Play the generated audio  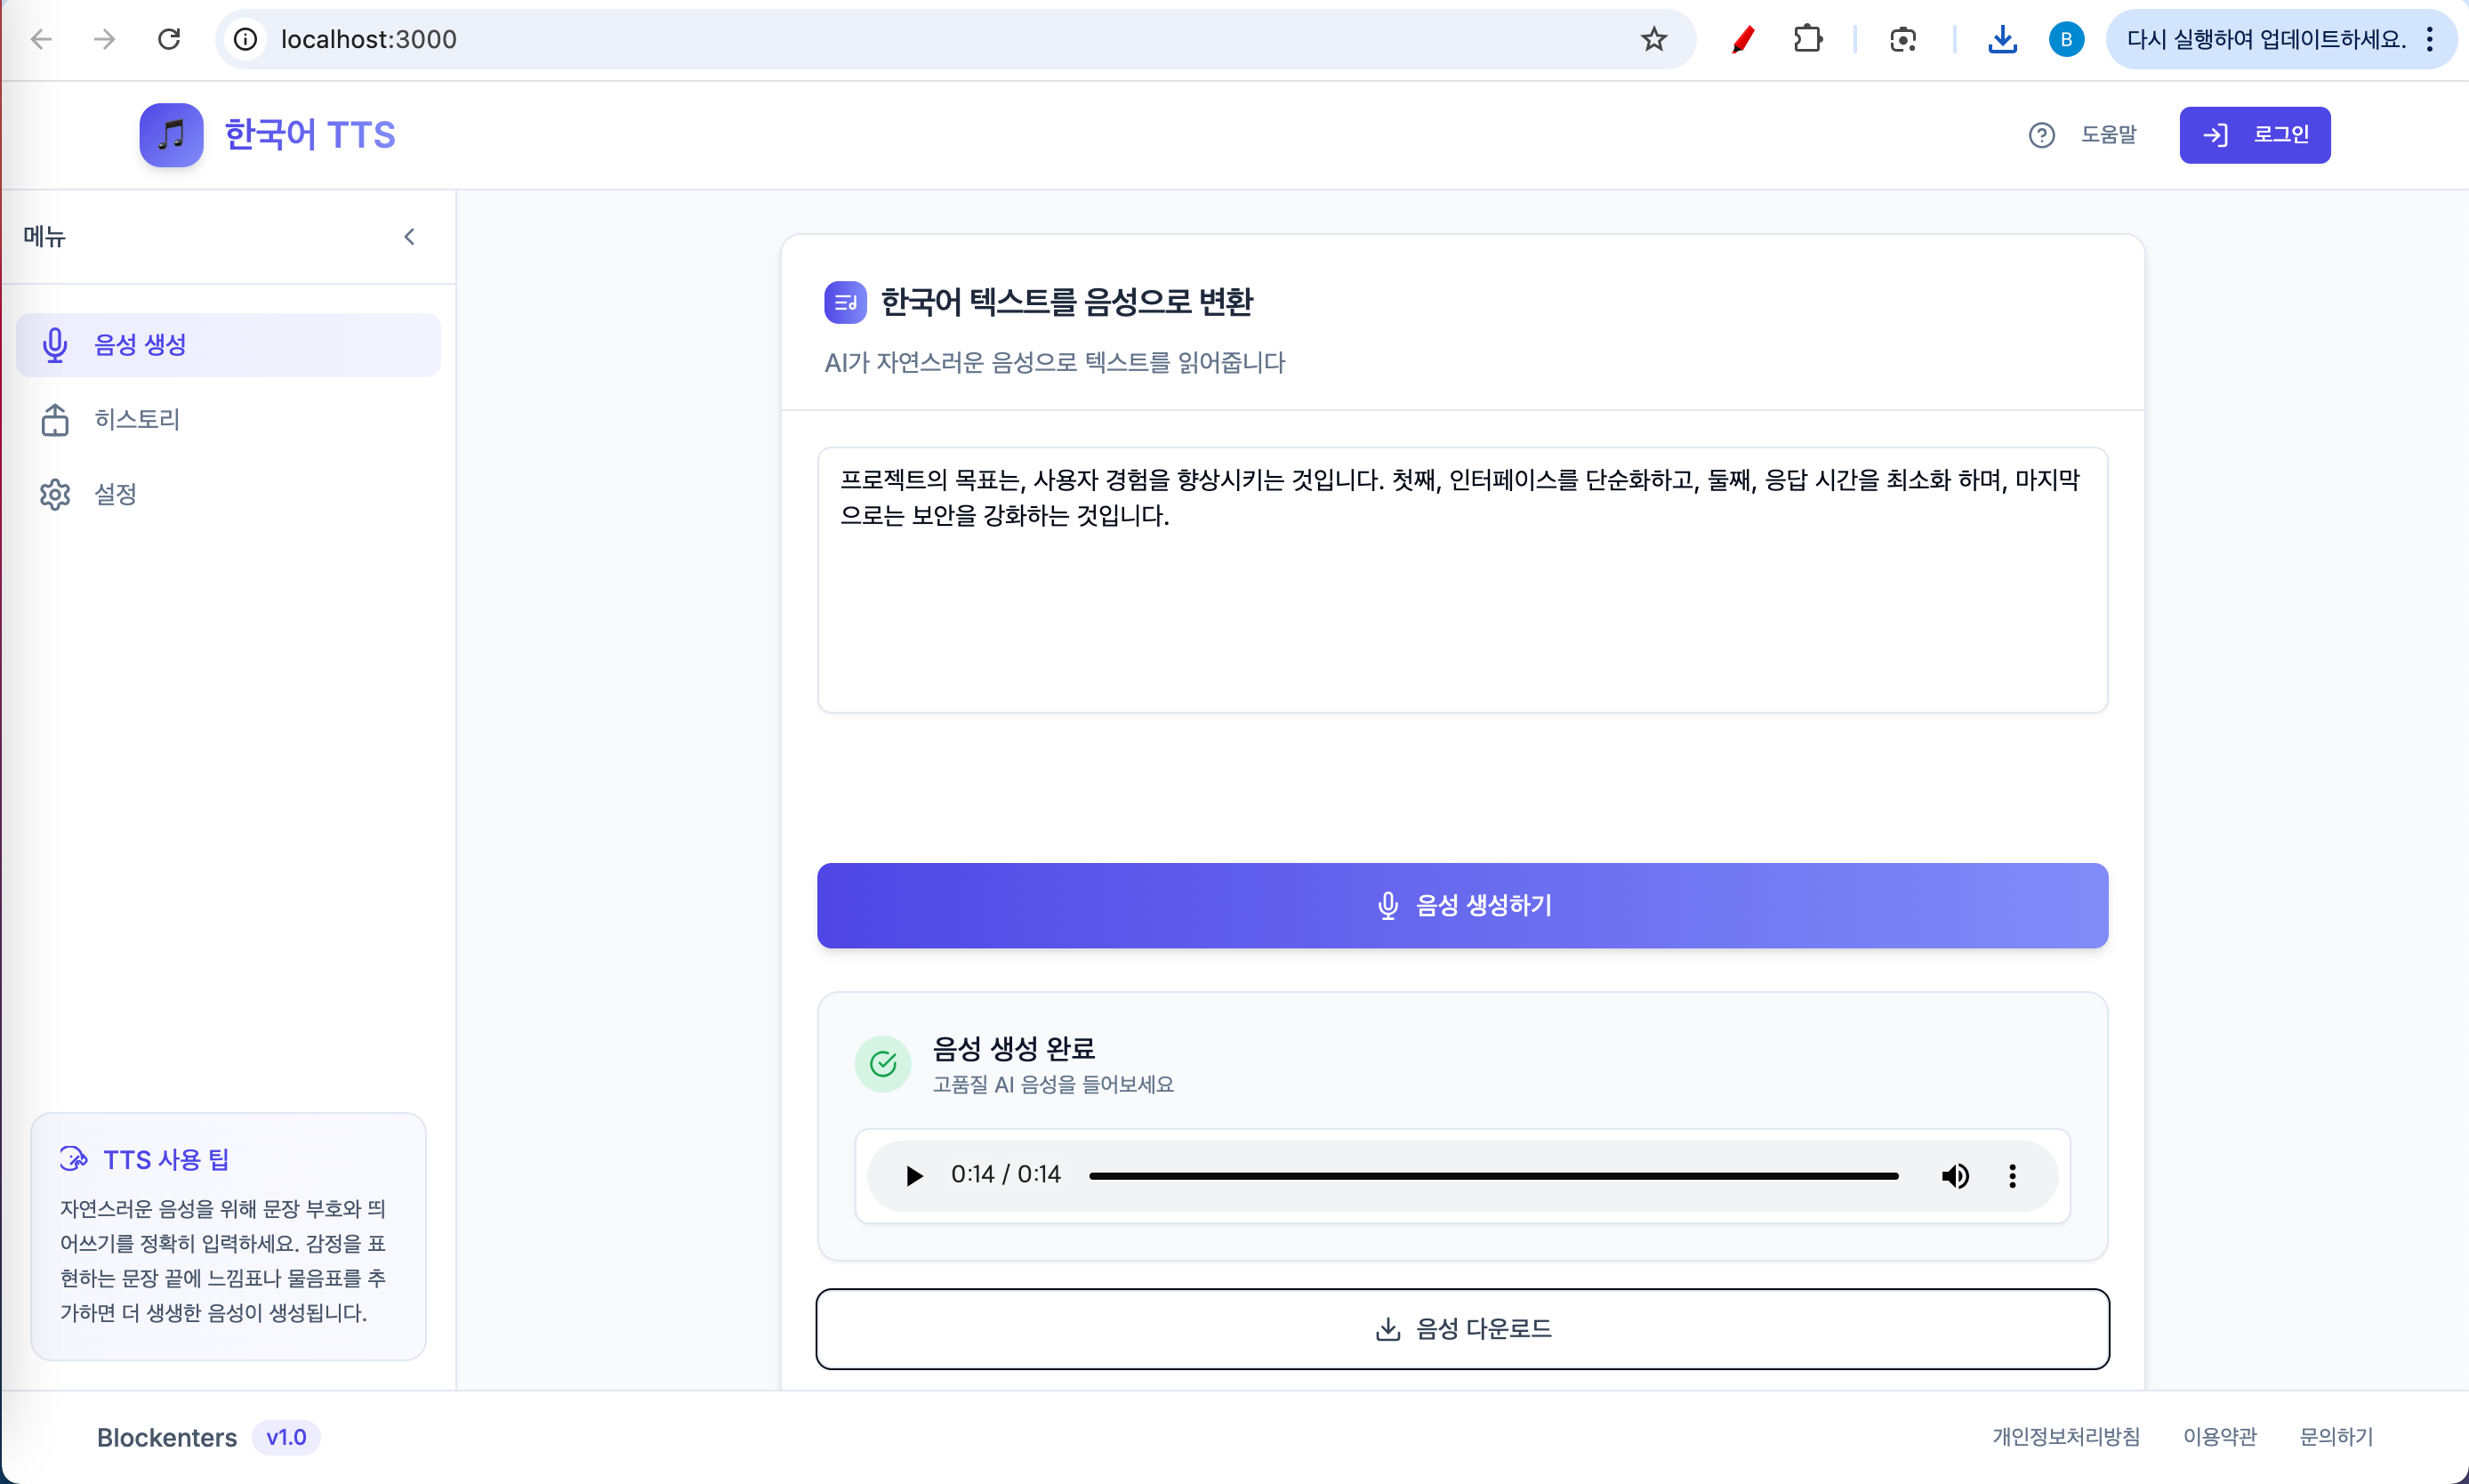pyautogui.click(x=913, y=1175)
